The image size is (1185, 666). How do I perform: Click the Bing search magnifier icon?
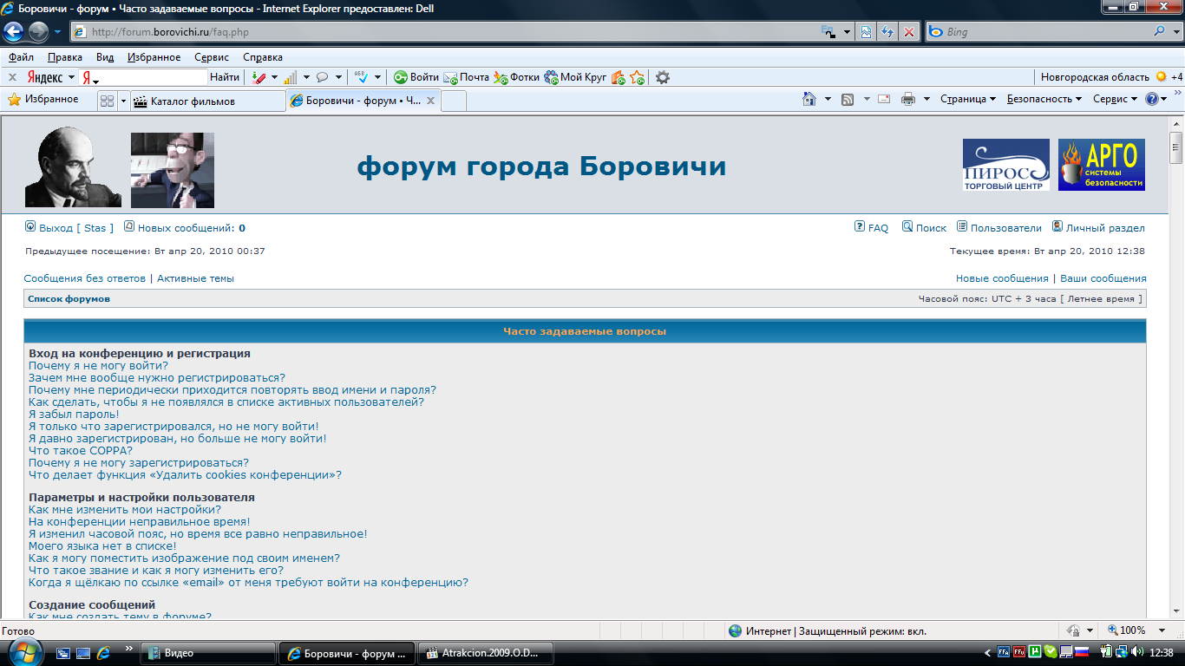coord(1160,32)
